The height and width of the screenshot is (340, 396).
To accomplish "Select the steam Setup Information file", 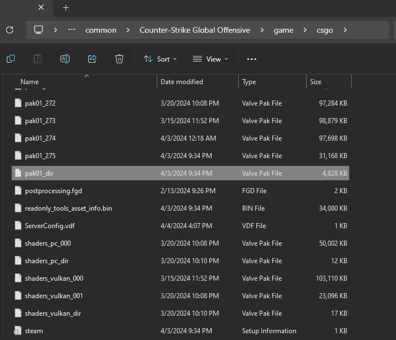I will tap(34, 331).
